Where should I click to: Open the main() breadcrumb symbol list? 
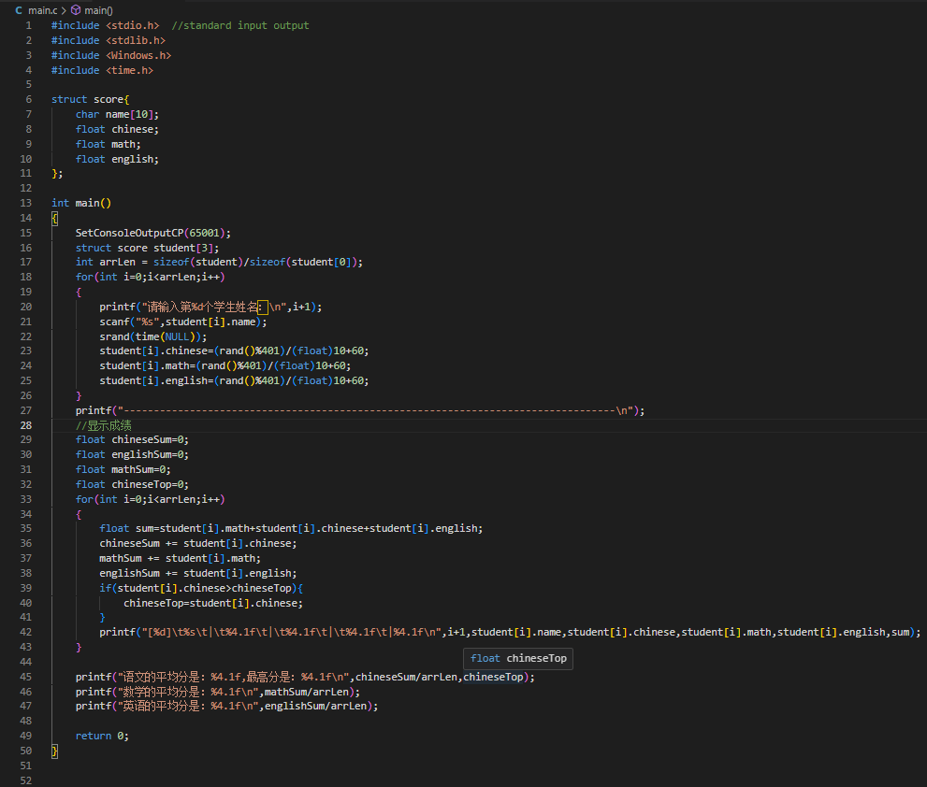pos(98,9)
